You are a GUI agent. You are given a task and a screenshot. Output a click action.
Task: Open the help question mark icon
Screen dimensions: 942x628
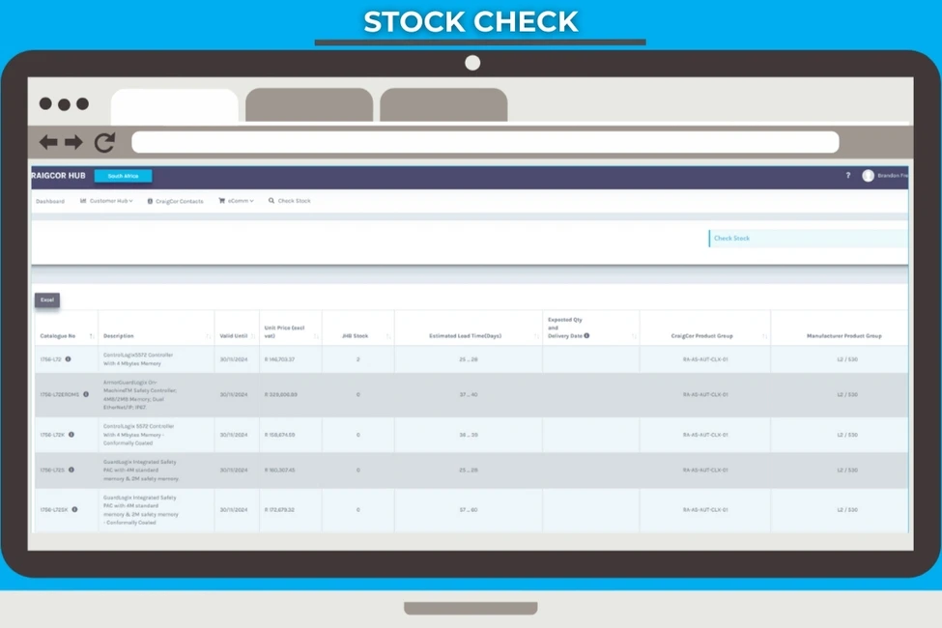tap(848, 176)
